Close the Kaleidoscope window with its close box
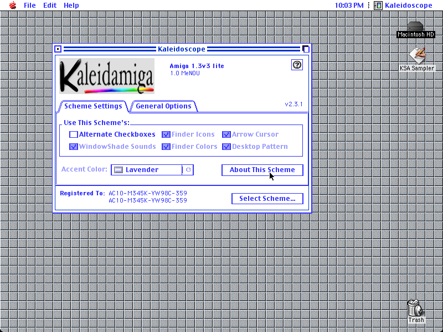 [58, 49]
